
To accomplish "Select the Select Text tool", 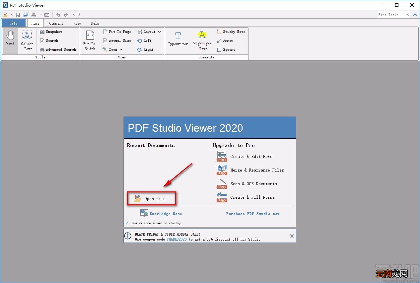I will 27,40.
